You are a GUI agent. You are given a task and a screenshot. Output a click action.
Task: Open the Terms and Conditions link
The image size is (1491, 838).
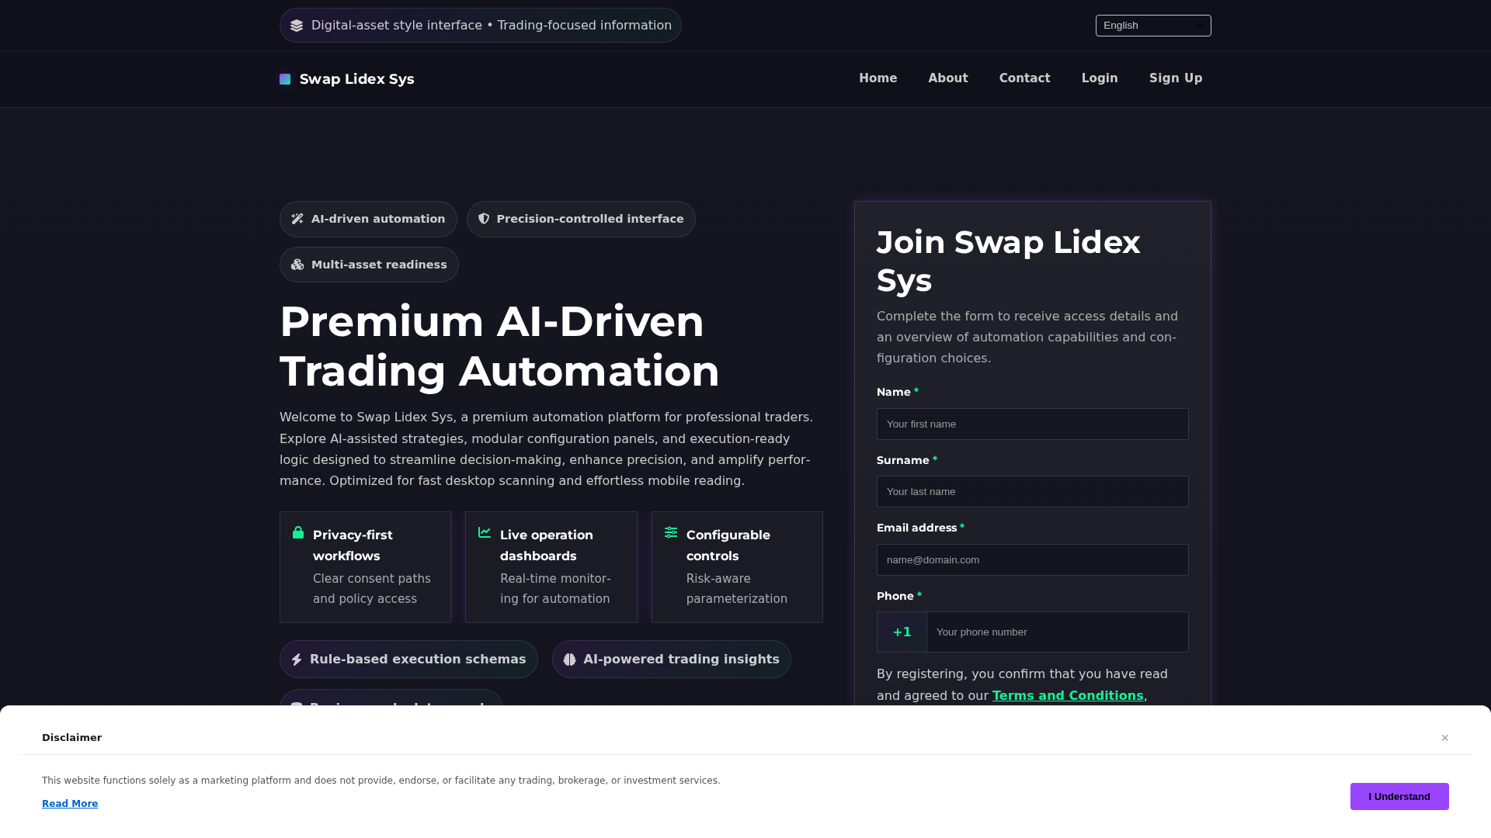(x=1068, y=696)
